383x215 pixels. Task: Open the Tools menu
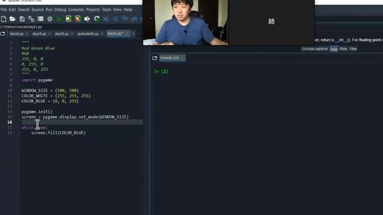[x=107, y=10]
